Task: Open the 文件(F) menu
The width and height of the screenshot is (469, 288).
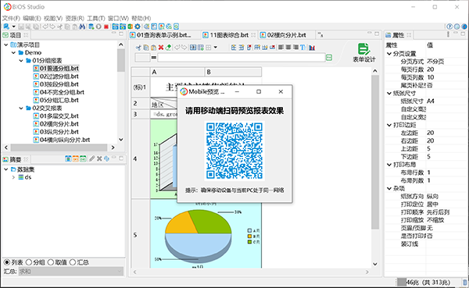Action: coord(11,18)
